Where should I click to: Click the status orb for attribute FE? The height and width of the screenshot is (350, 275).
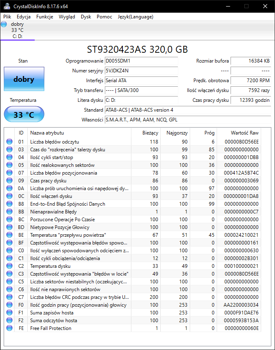9,328
